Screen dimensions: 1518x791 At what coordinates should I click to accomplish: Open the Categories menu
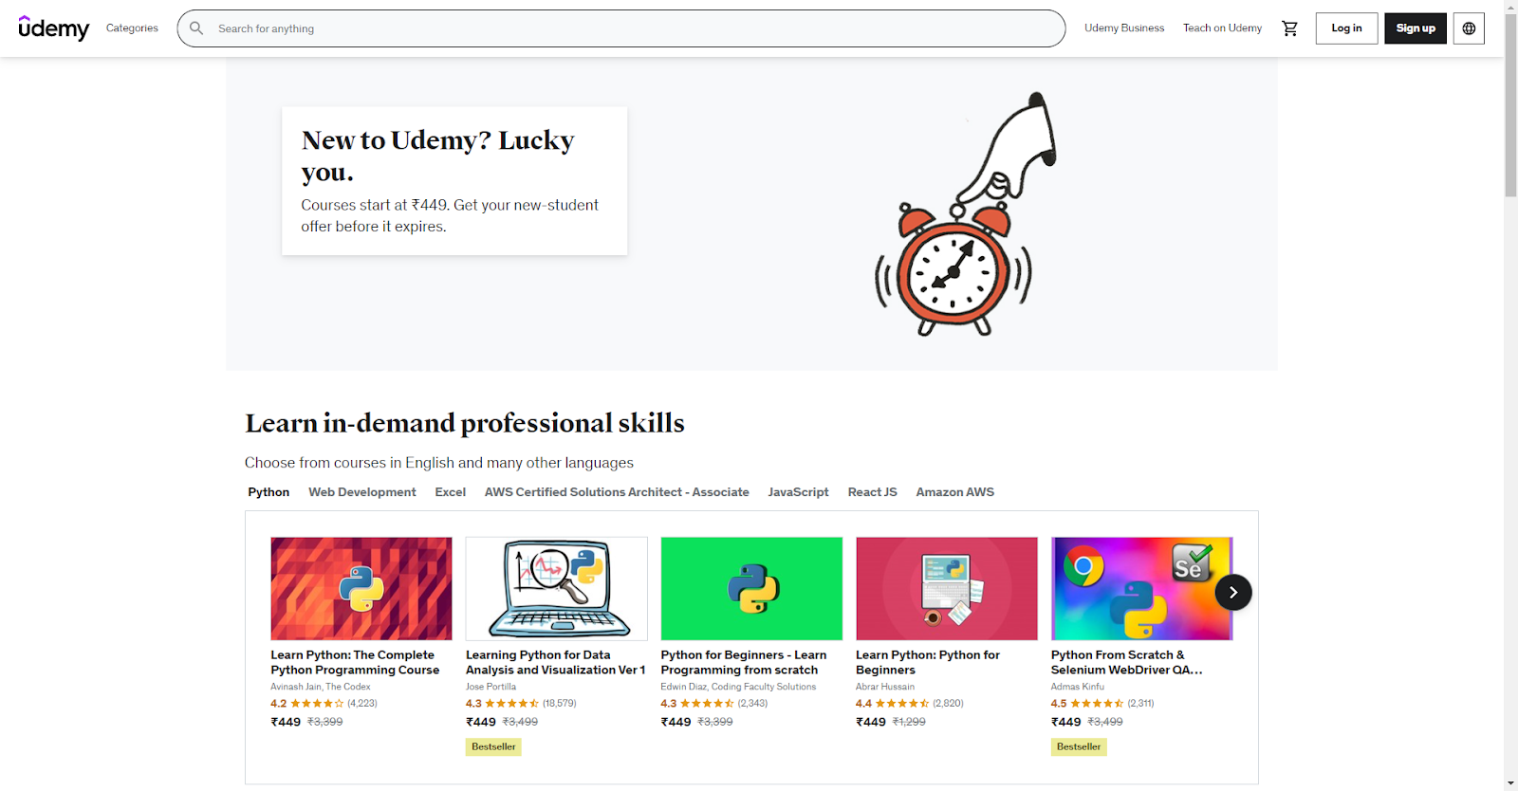point(132,28)
